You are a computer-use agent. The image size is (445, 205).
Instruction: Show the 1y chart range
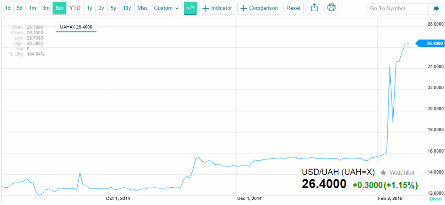tap(90, 8)
